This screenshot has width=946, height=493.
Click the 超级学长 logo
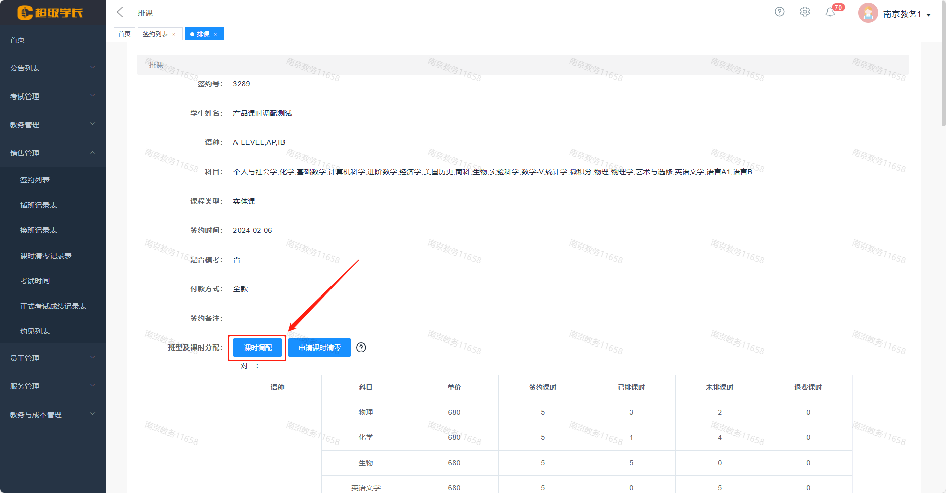50,13
